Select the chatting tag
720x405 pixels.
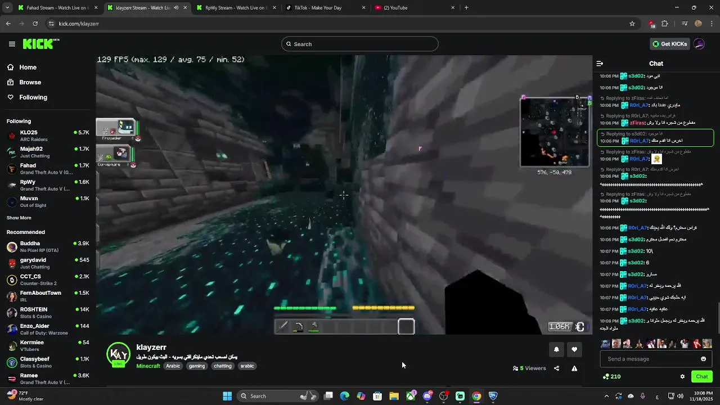point(223,366)
